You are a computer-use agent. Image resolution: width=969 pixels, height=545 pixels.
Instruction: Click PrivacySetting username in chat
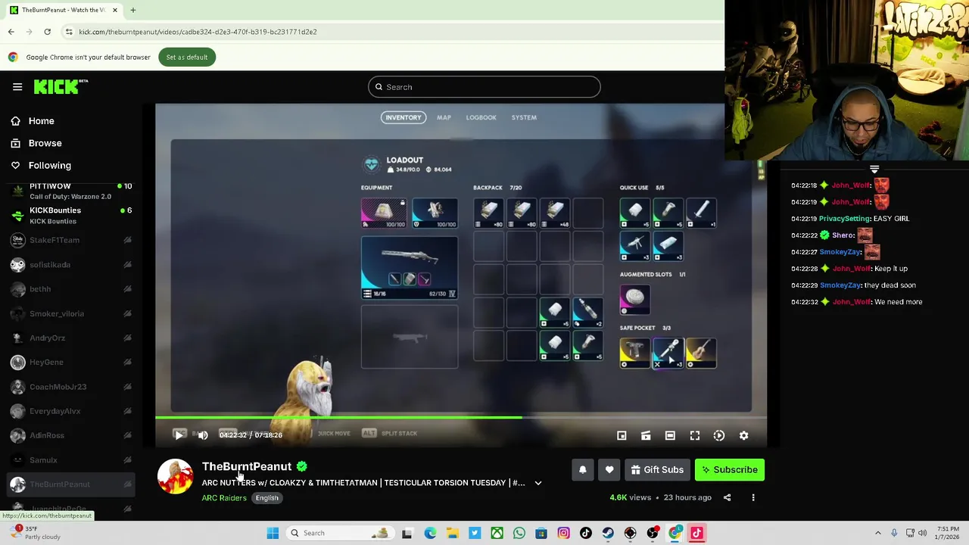point(844,219)
